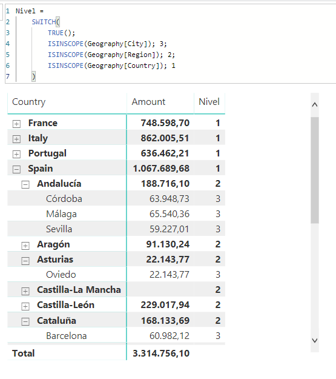Image resolution: width=336 pixels, height=379 pixels.
Task: Click the Italy country label
Action: 38,138
